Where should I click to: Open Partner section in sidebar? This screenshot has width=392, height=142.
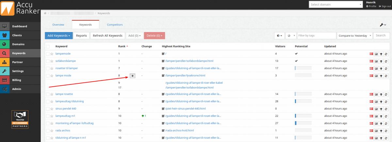(x=20, y=62)
